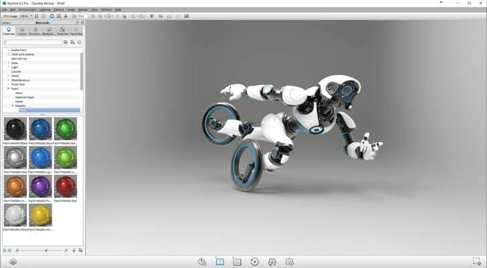Select the Paint Metallic Red material
This screenshot has width=487, height=268.
pos(66,186)
